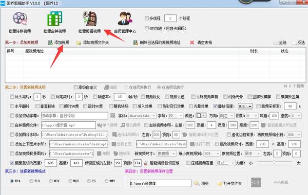Image resolution: width=308 pixels, height=195 pixels.
Task: Click the 滚动字幕 text input field
Action: pyautogui.click(x=74, y=116)
